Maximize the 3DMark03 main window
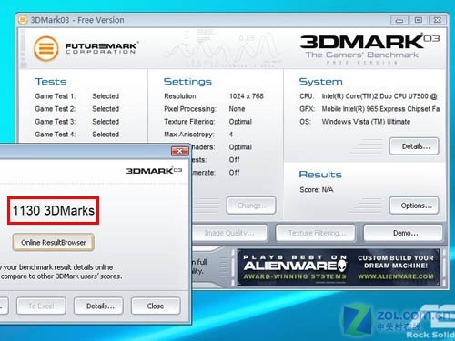 click(419, 20)
